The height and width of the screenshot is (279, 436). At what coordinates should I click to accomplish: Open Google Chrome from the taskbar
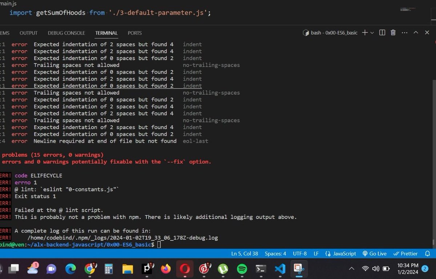point(90,269)
